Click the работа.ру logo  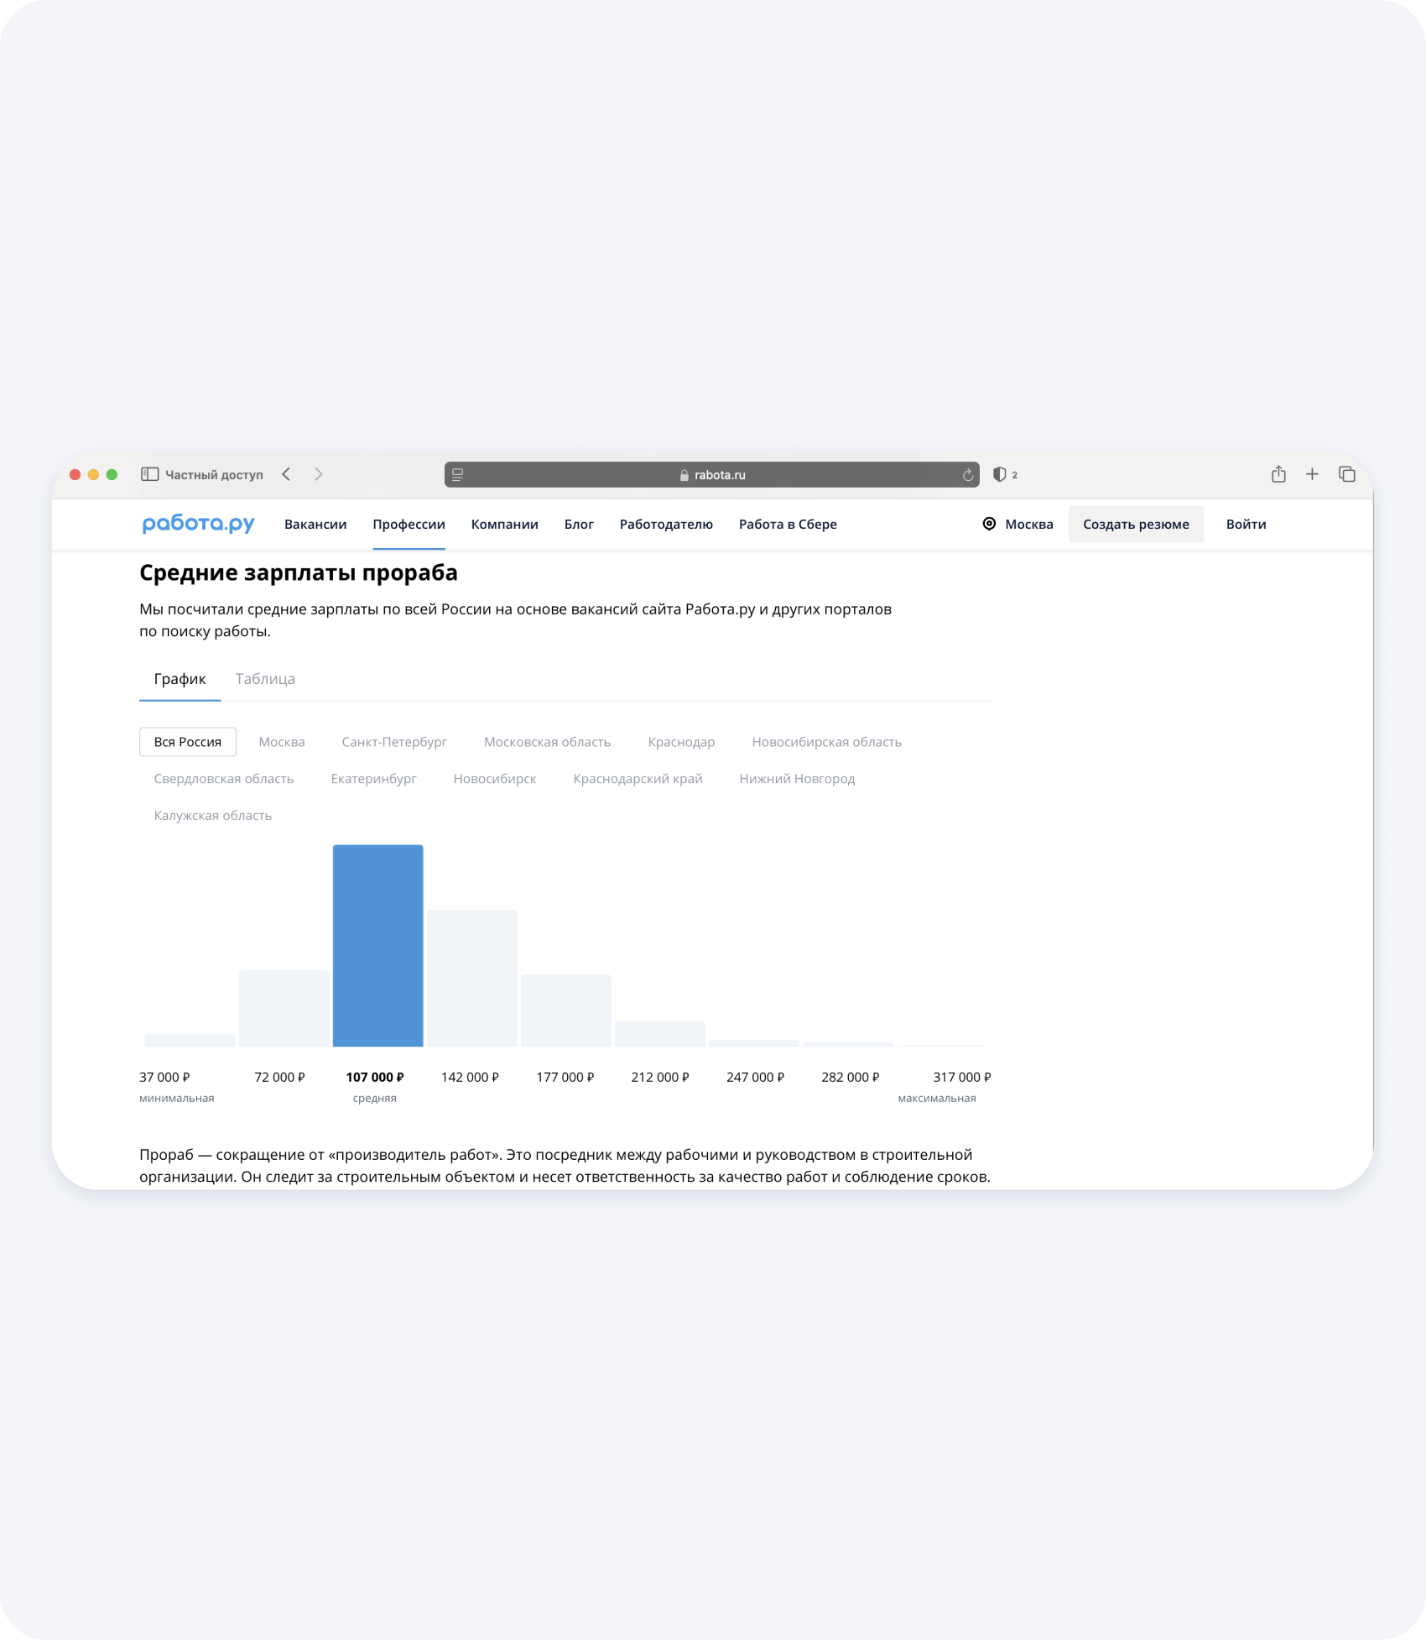pos(198,524)
